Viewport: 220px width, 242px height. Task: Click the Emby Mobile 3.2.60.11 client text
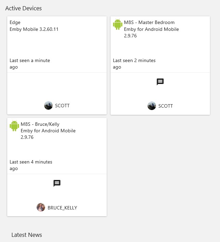[34, 29]
